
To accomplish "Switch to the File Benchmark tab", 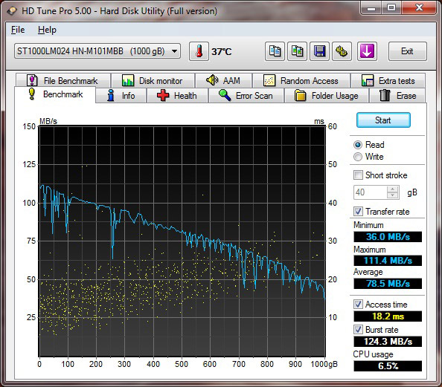I will click(x=63, y=81).
